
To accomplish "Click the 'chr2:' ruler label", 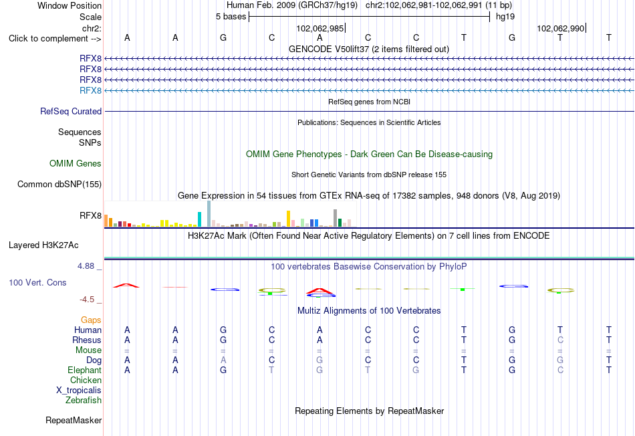I will (x=92, y=28).
